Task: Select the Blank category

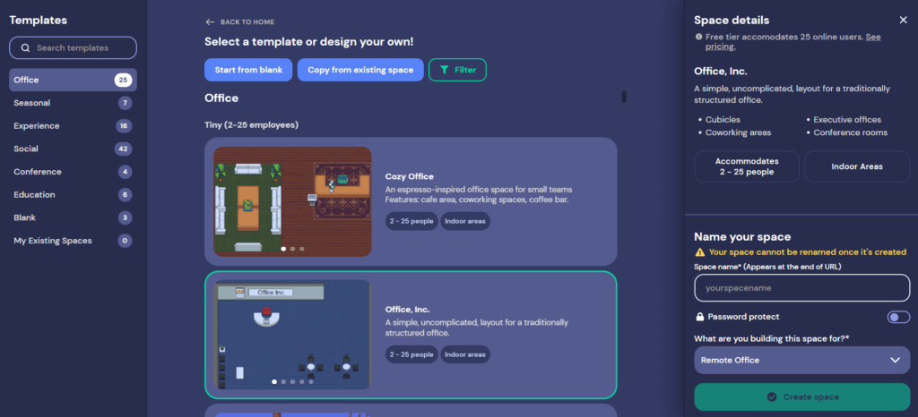Action: [73, 217]
